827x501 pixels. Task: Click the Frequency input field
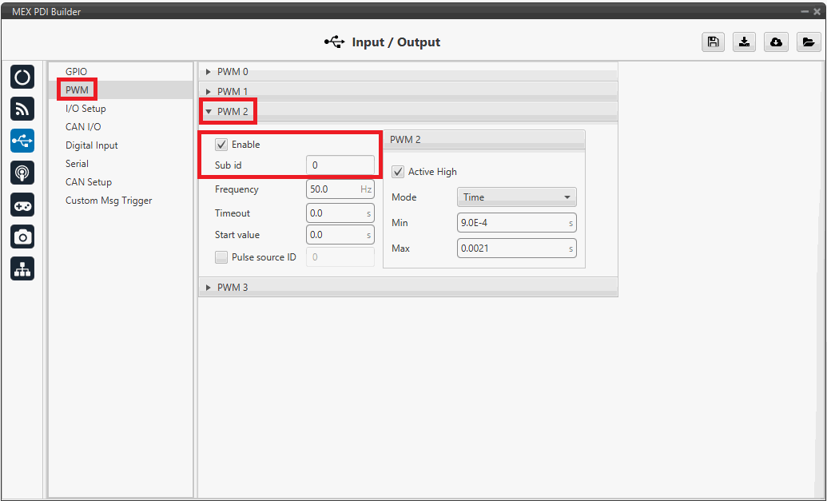click(x=333, y=189)
